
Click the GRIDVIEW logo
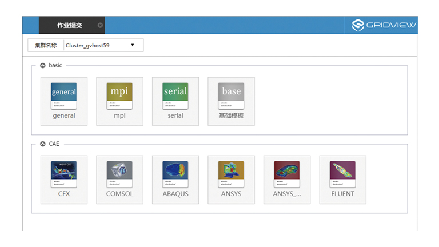click(x=384, y=25)
